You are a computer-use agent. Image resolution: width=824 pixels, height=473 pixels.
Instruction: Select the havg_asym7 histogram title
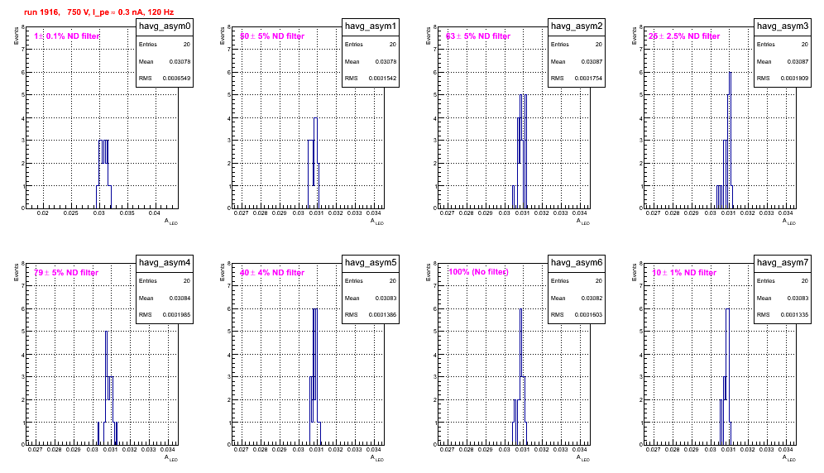click(x=783, y=262)
